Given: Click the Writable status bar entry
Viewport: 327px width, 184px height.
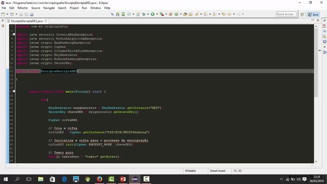Looking at the screenshot, I should click(x=190, y=171).
